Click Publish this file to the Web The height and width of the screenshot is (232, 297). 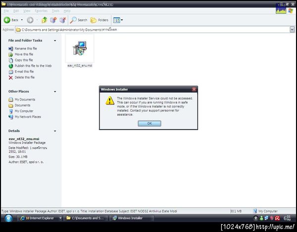33,66
